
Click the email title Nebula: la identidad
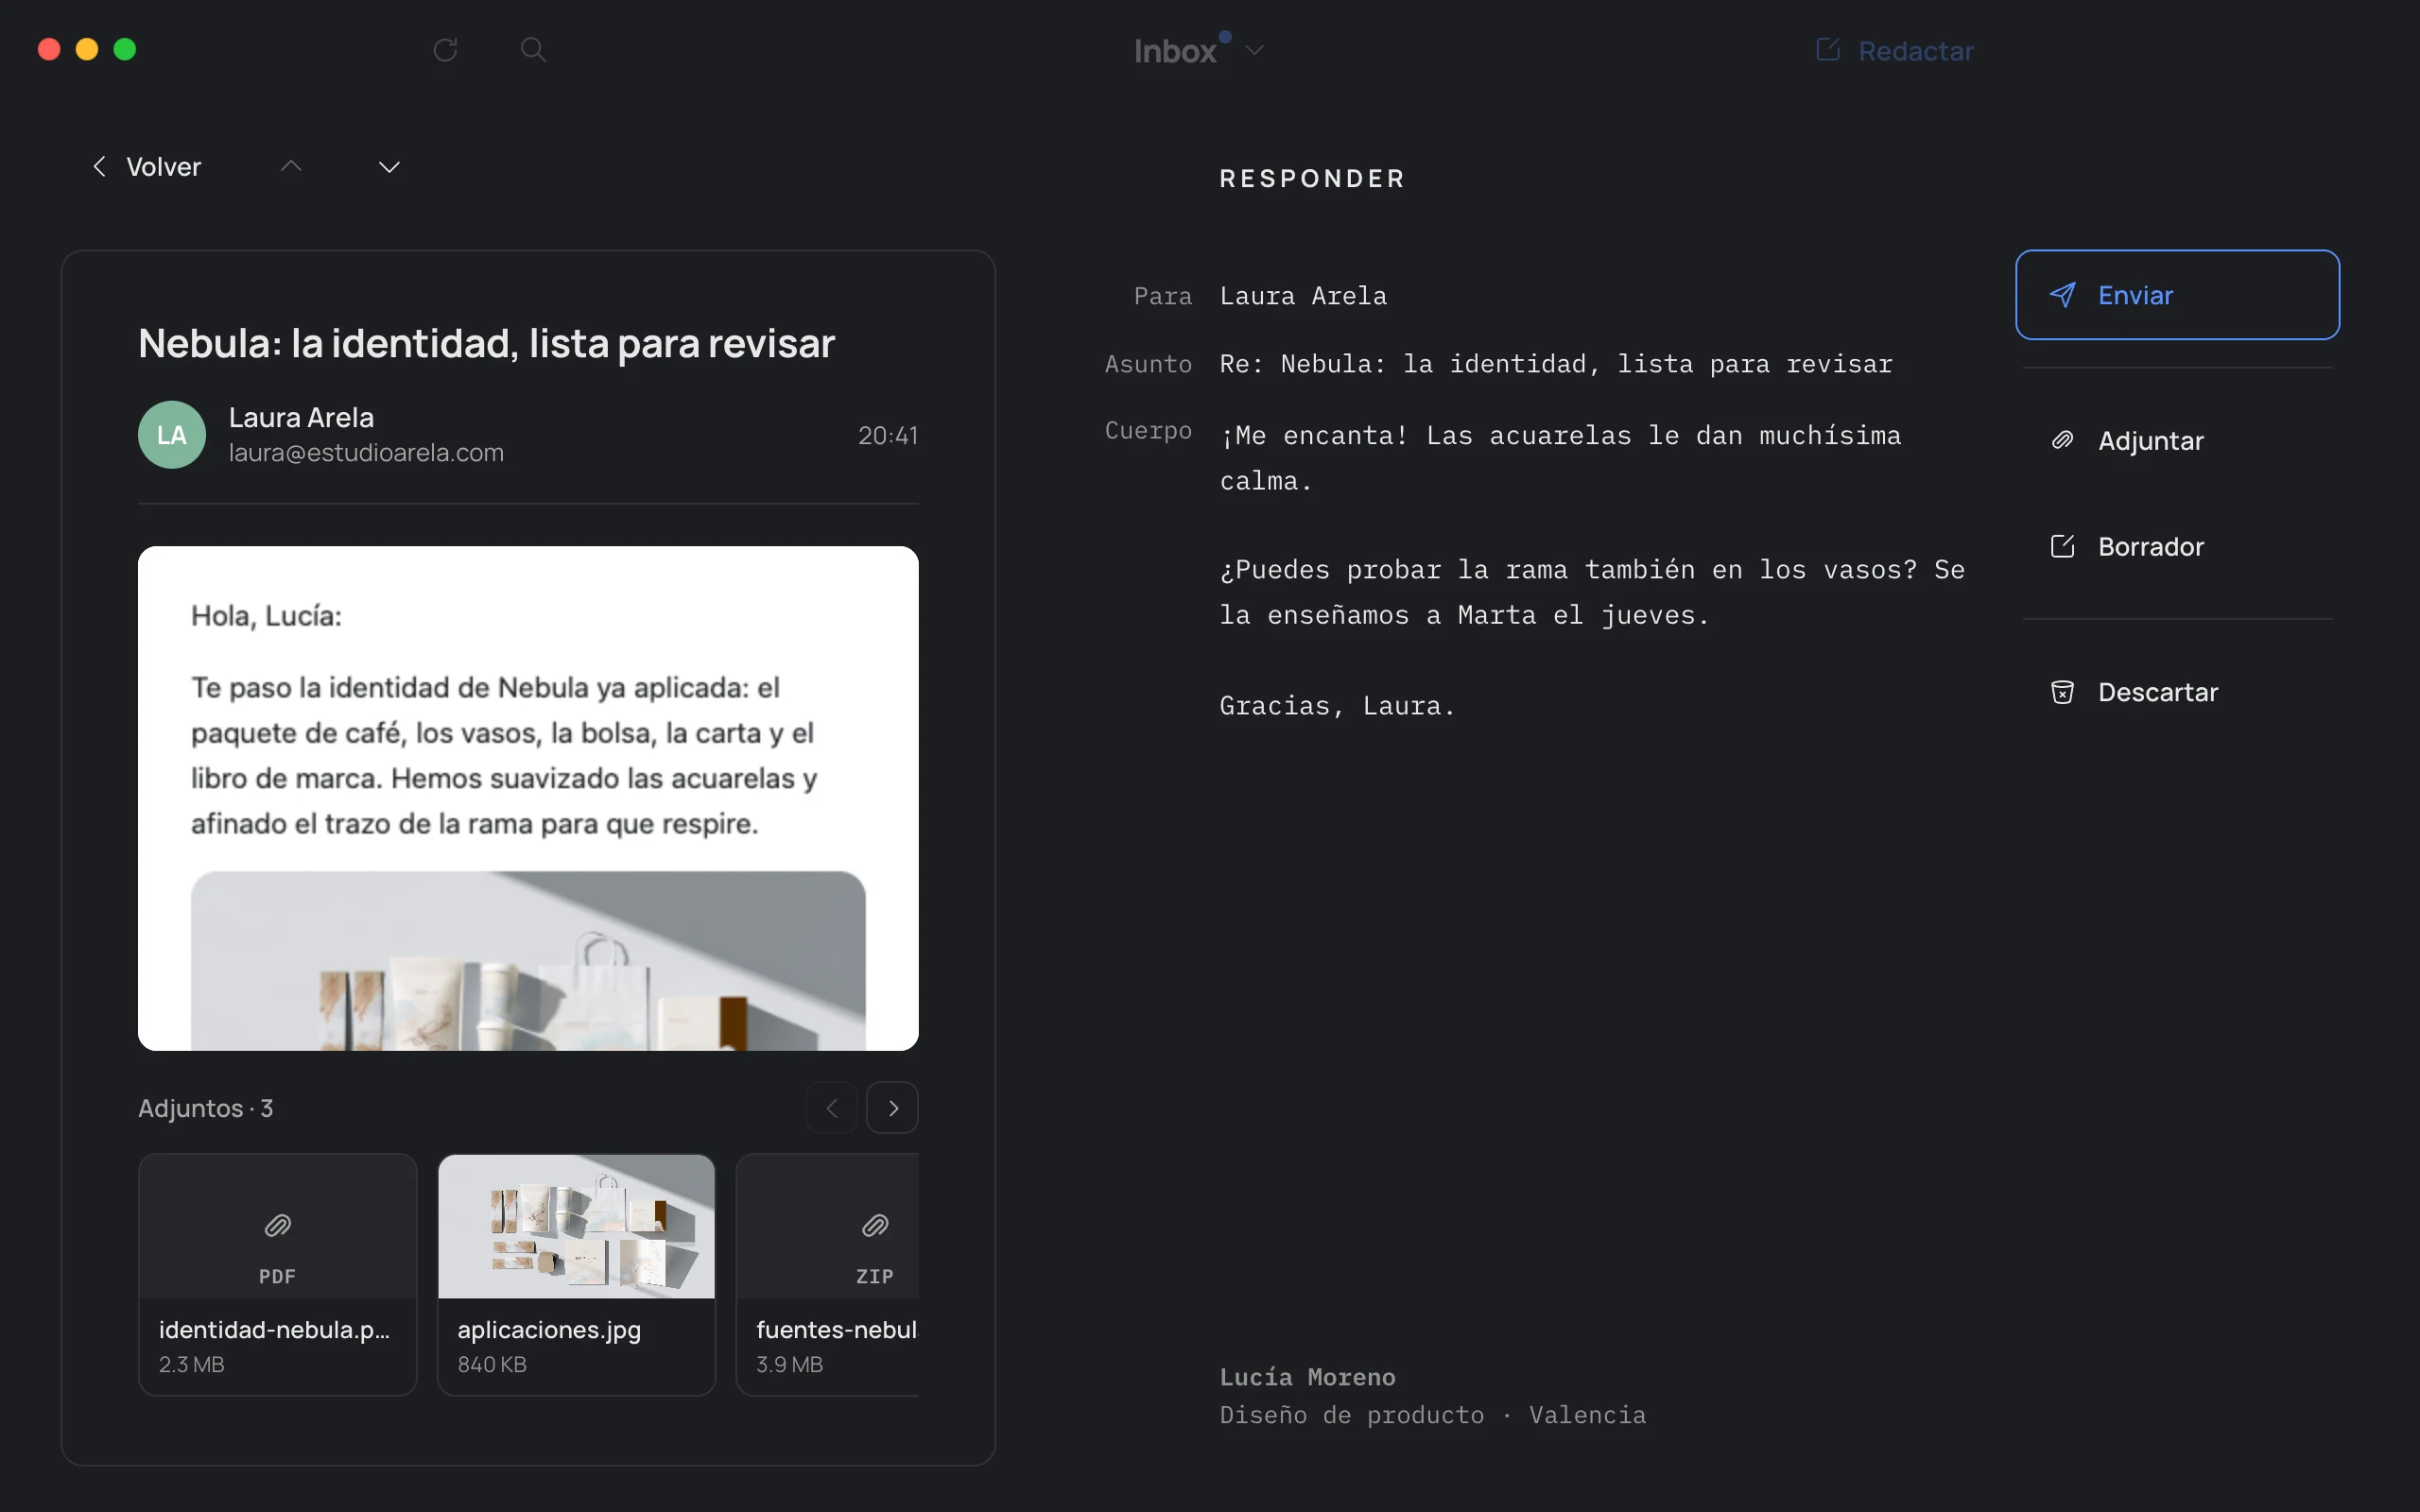(x=486, y=343)
